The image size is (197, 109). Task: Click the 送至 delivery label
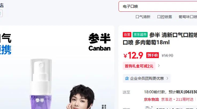click(126, 92)
